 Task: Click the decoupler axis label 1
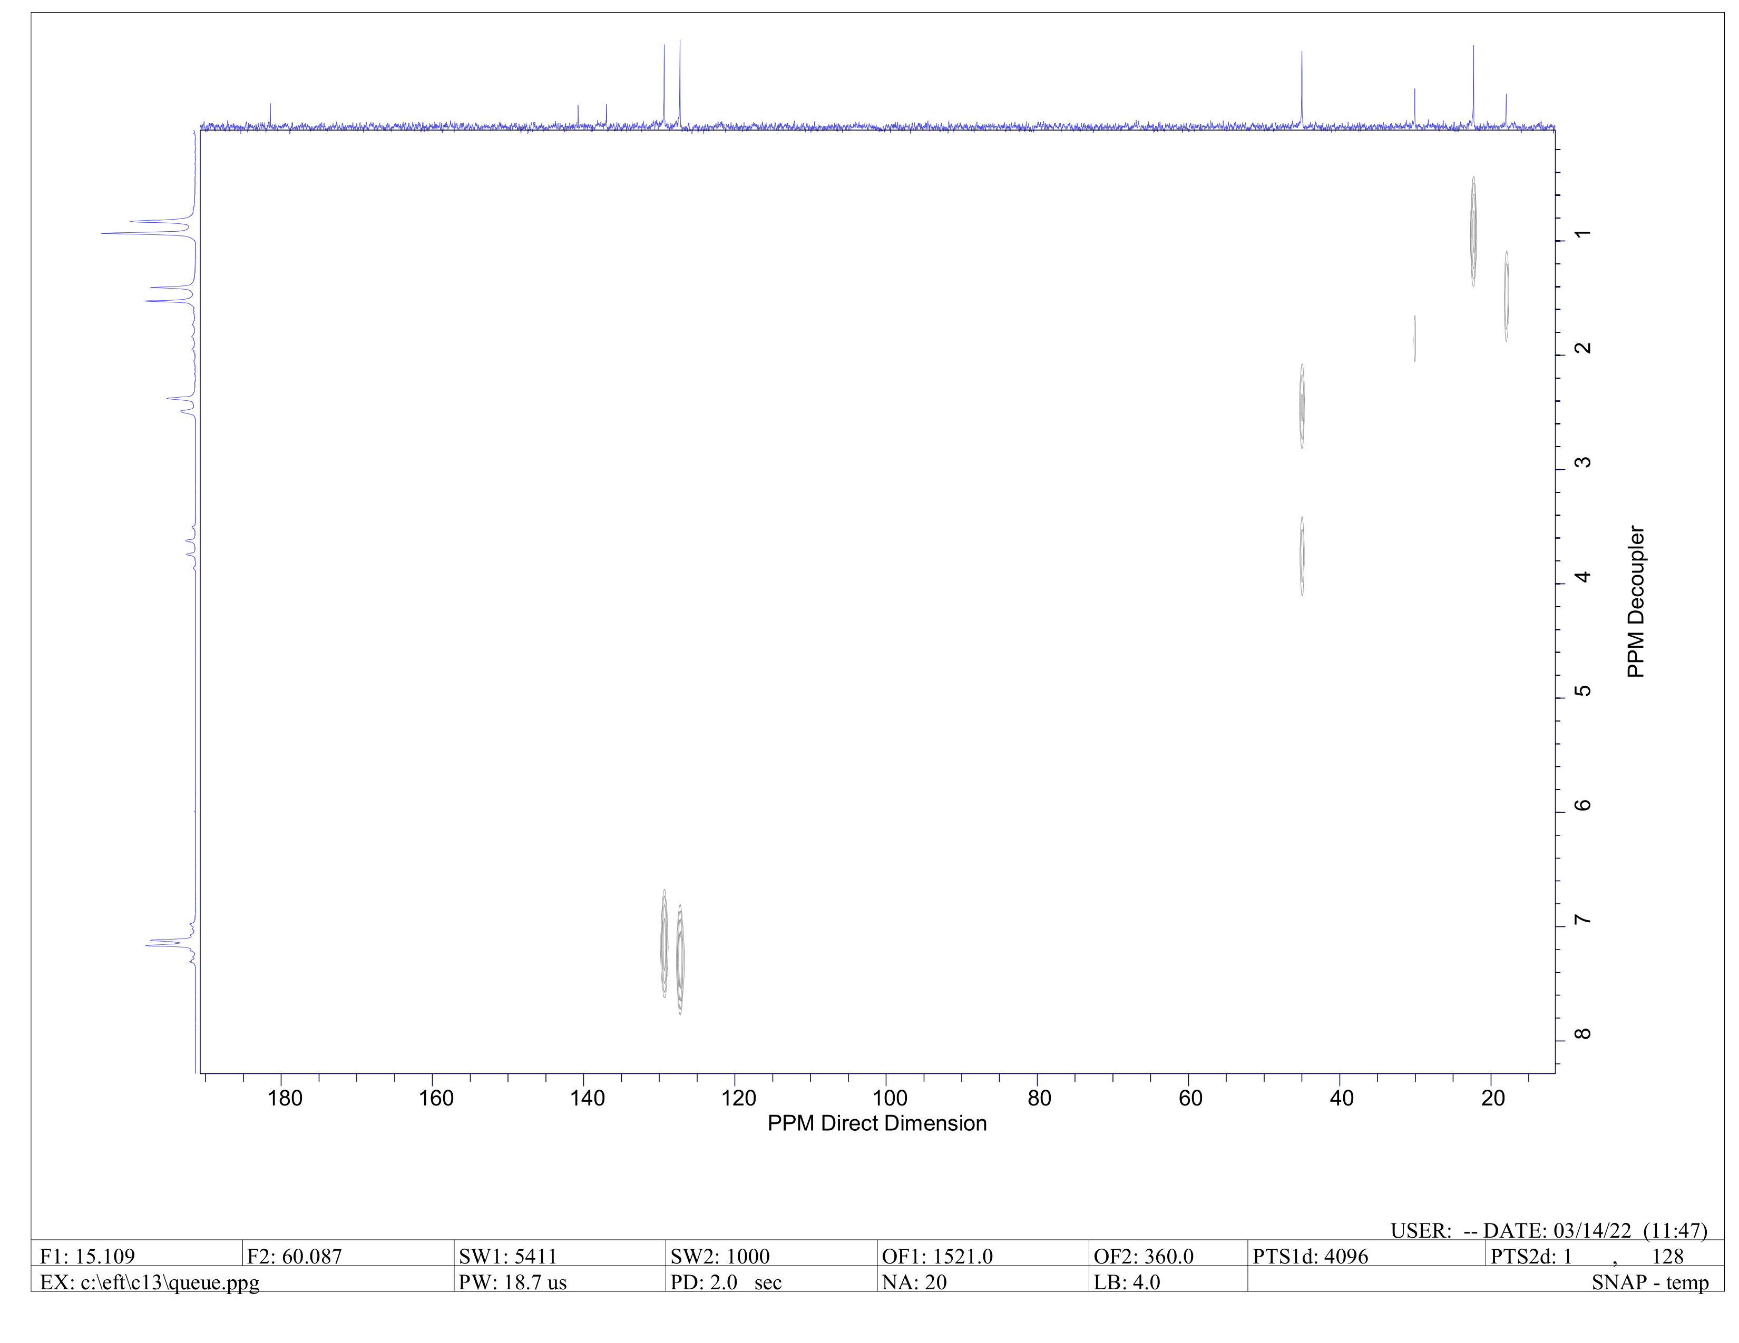[x=1584, y=233]
